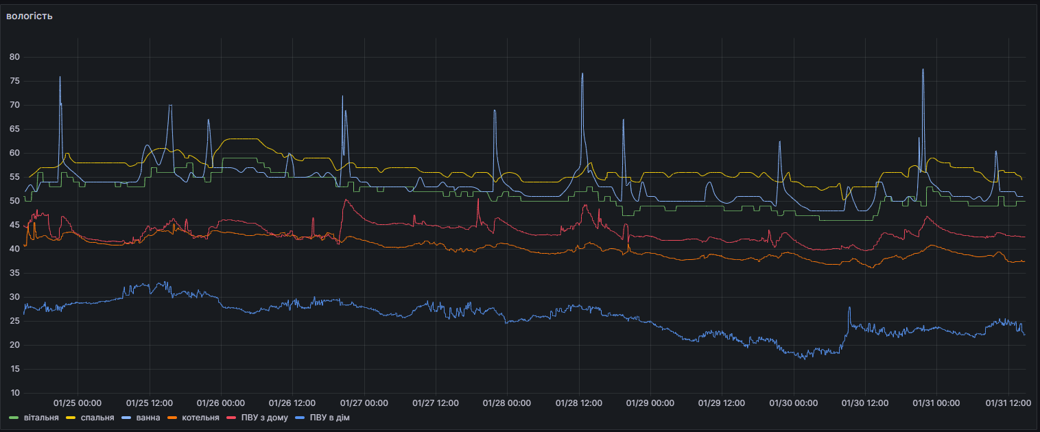Click the 01/30 00:00 time axis label

[794, 403]
